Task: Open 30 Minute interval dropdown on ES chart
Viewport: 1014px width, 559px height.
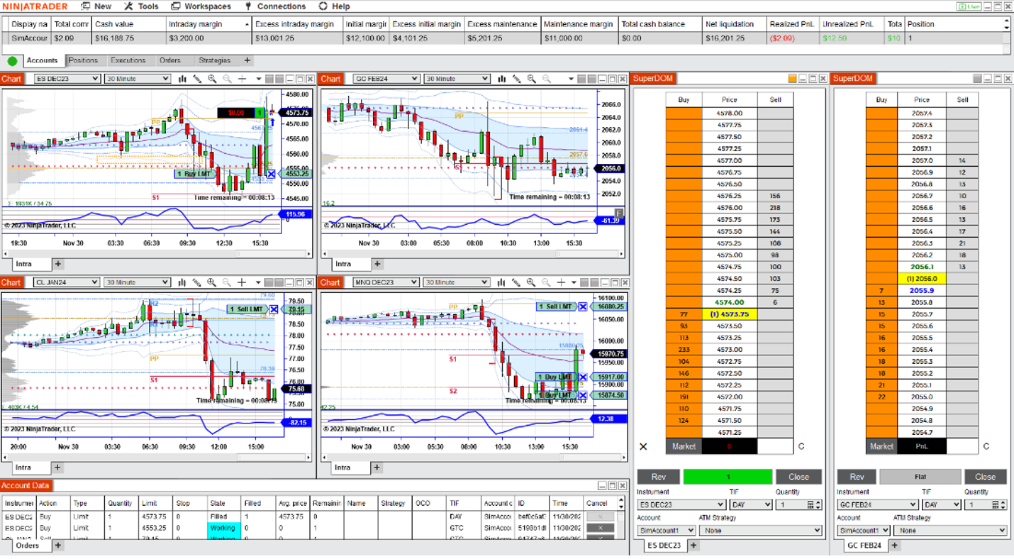Action: coord(138,79)
